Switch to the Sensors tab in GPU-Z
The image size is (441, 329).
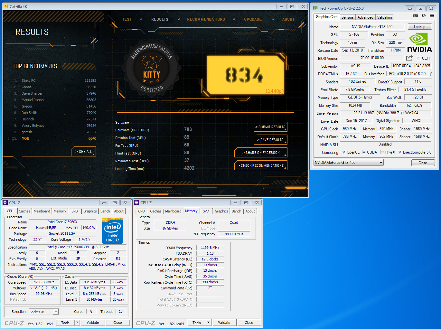pos(347,17)
